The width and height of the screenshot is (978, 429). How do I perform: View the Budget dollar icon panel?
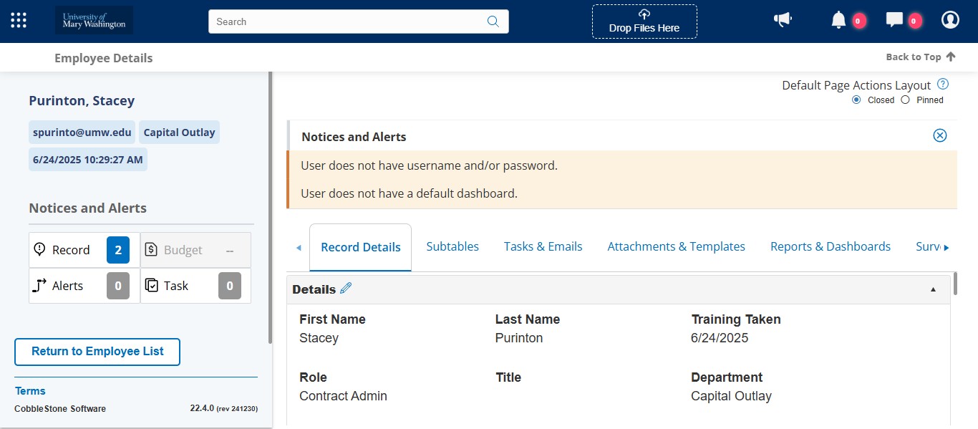point(150,249)
